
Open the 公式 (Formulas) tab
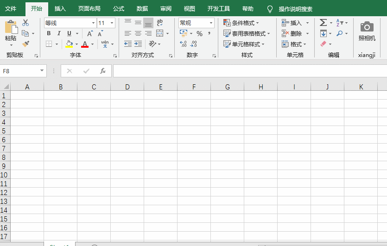coord(118,9)
